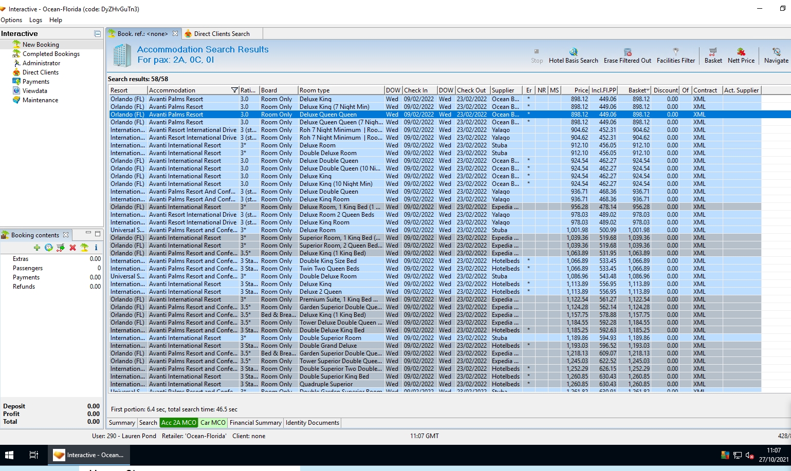Click the palm tree island icon in Booking contents toolbar
791x471 pixels.
click(x=84, y=248)
